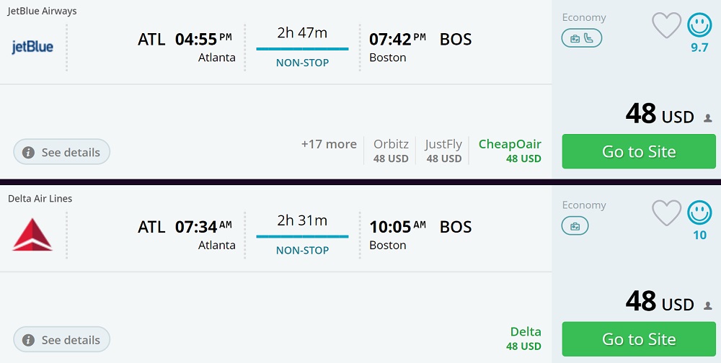Screen dimensions: 721x363
Task: Click the passenger icon beside Delta's price
Action: coord(707,306)
